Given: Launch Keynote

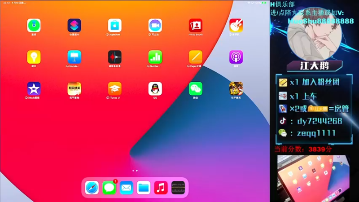Looking at the screenshot, I should point(74,57).
